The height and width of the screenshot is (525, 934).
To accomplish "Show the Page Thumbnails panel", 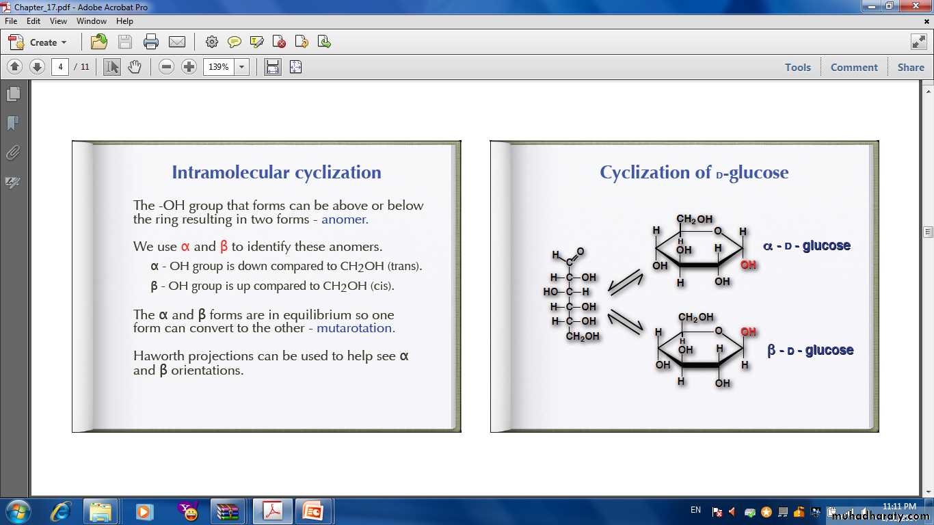I will click(13, 94).
